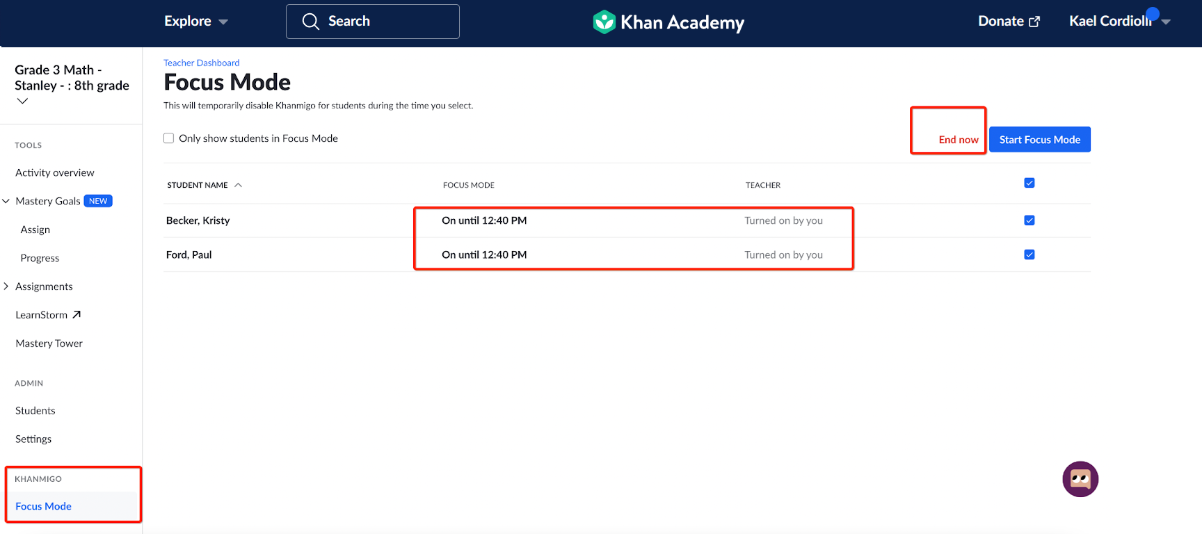
Task: Go back to Teacher Dashboard
Action: [202, 63]
